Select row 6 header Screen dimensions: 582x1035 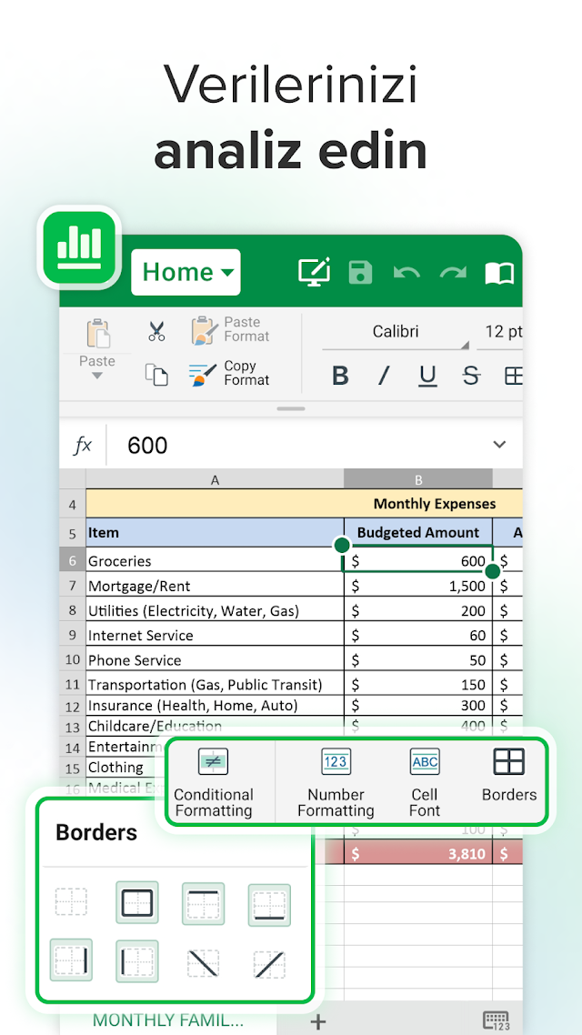click(x=73, y=561)
